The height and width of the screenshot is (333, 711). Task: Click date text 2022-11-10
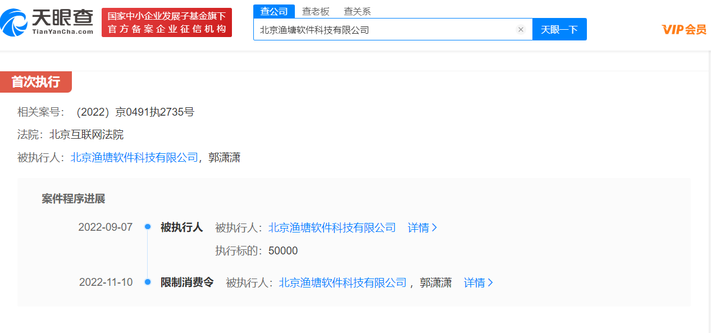(x=106, y=282)
